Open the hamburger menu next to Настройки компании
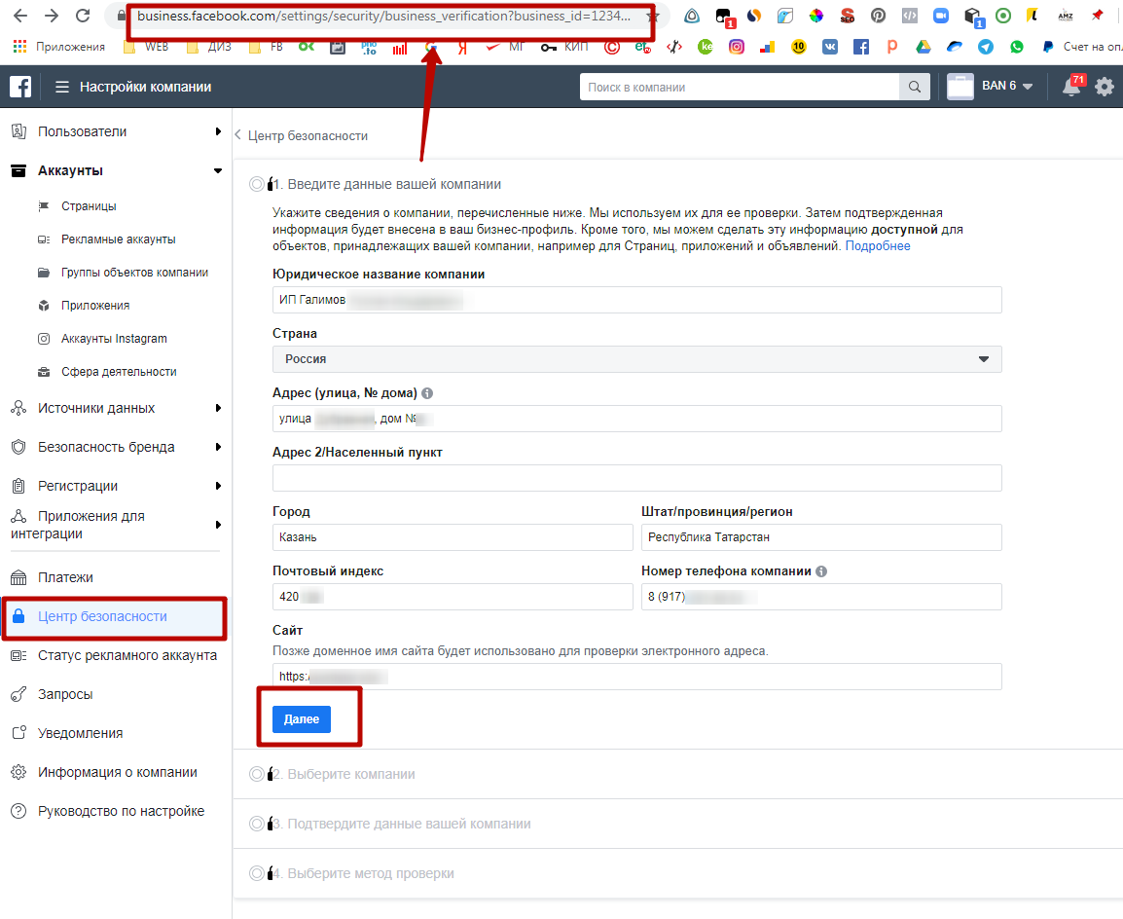This screenshot has height=919, width=1123. click(x=62, y=87)
